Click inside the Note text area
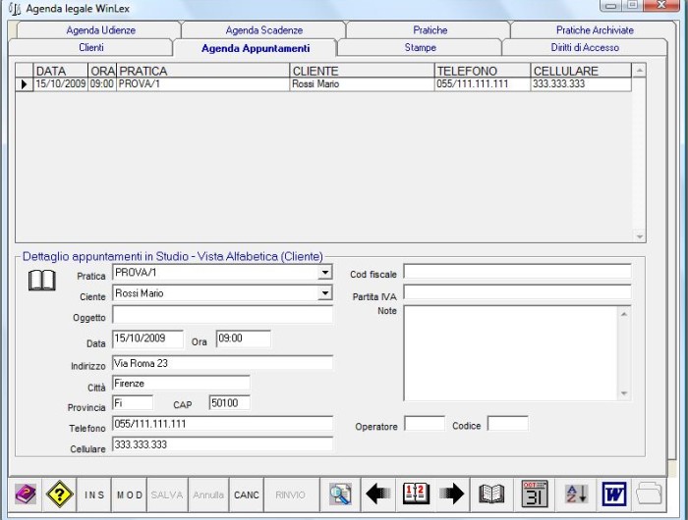 511,353
